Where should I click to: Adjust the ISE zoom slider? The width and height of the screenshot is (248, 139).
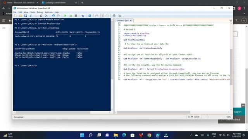tap(208, 117)
